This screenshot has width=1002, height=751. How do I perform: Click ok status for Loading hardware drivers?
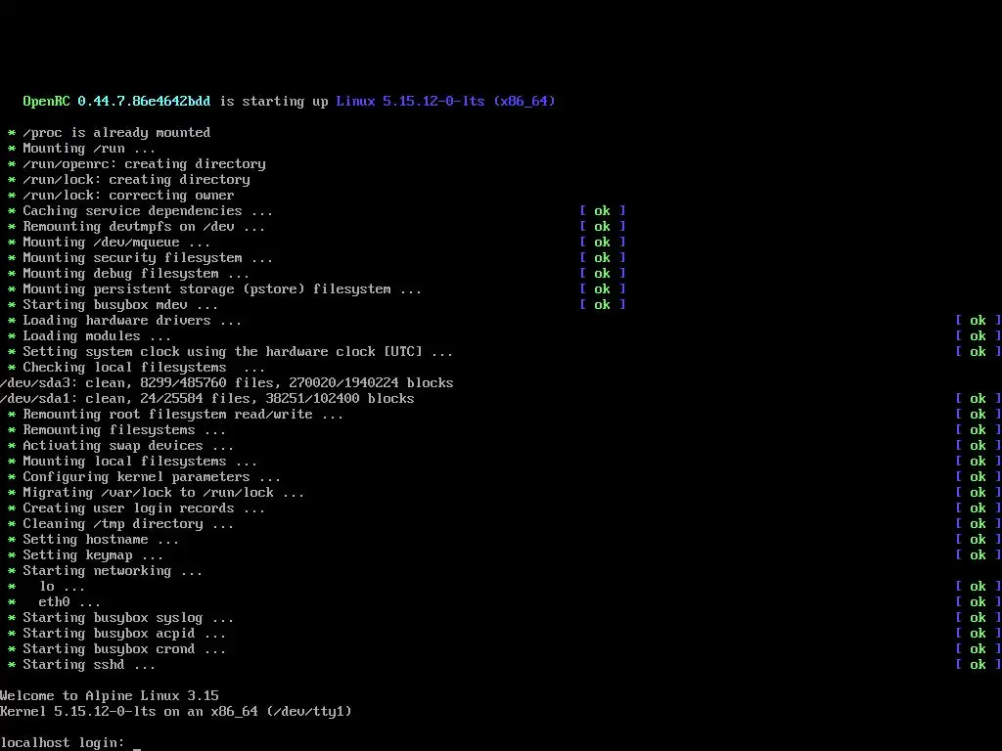point(979,321)
